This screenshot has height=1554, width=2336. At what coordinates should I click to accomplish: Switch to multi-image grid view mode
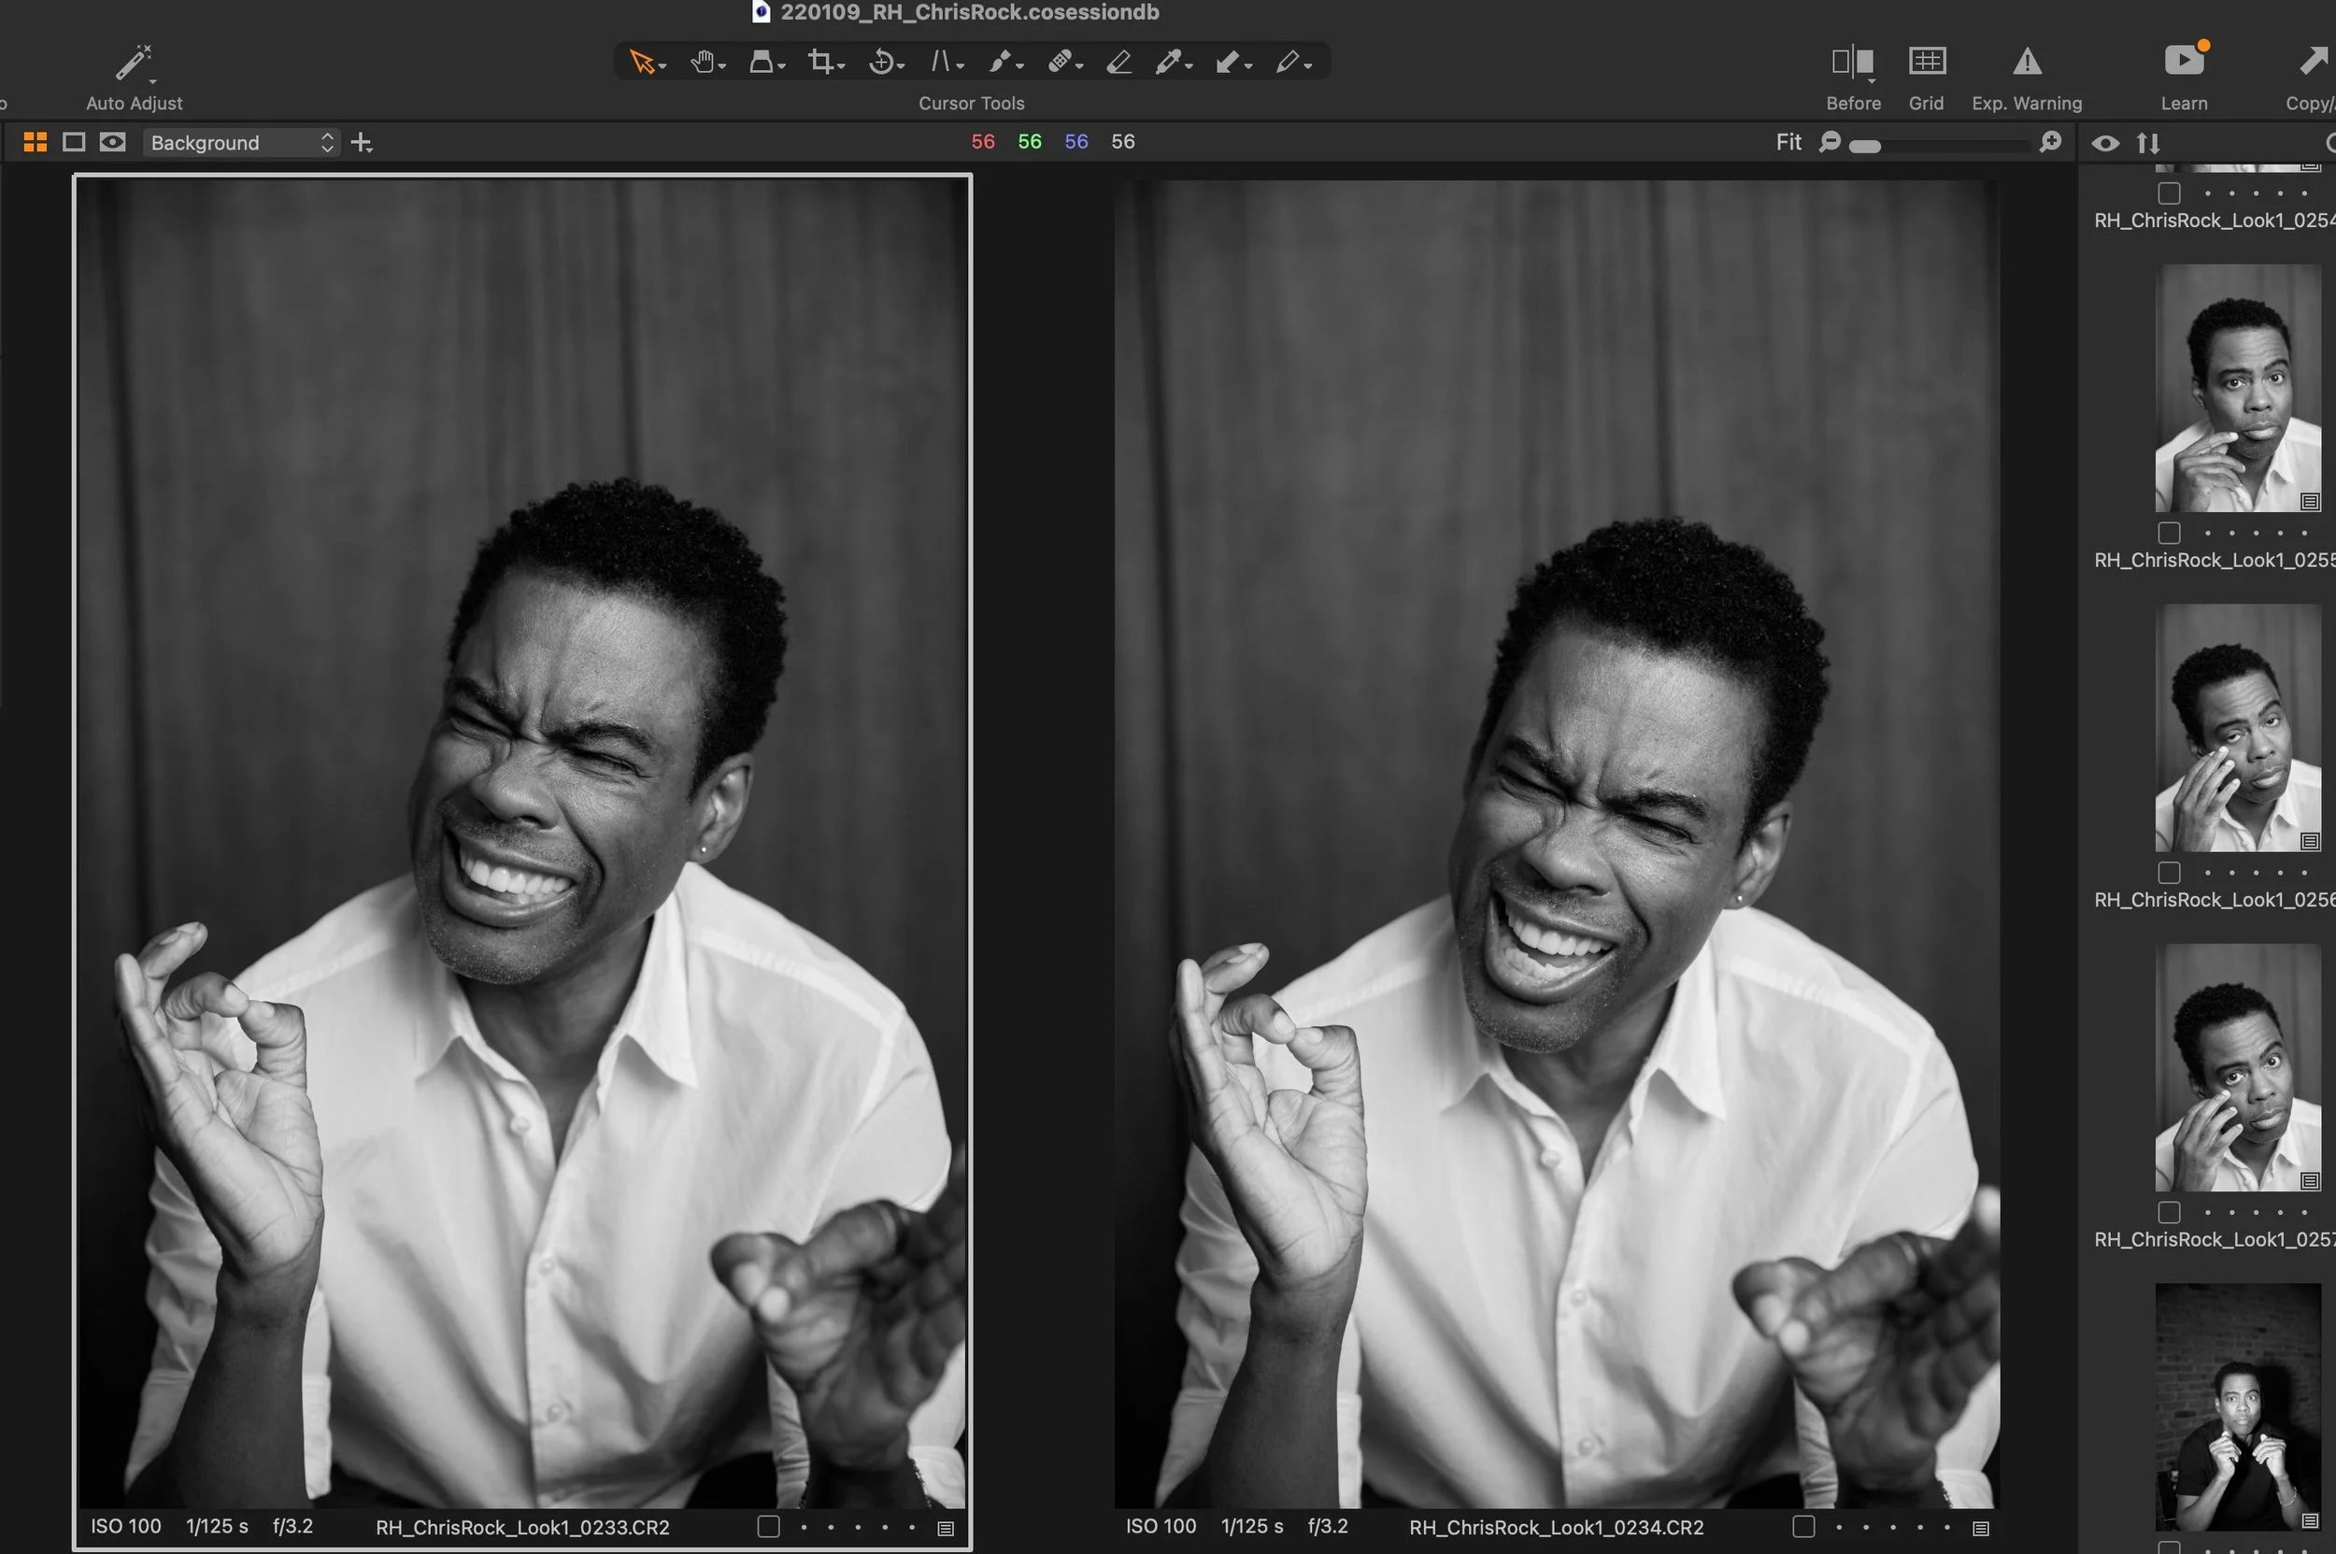[35, 142]
